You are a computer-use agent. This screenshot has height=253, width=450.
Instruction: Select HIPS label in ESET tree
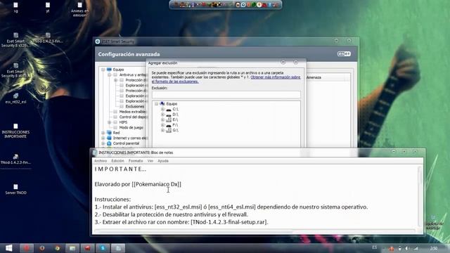(123, 122)
